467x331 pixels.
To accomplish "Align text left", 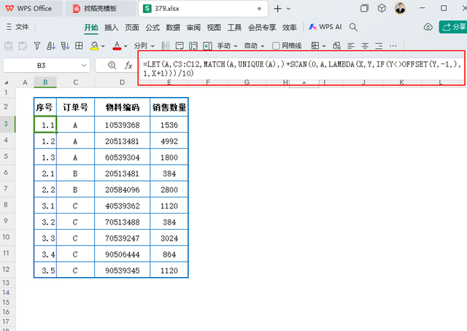I will pos(351,46).
